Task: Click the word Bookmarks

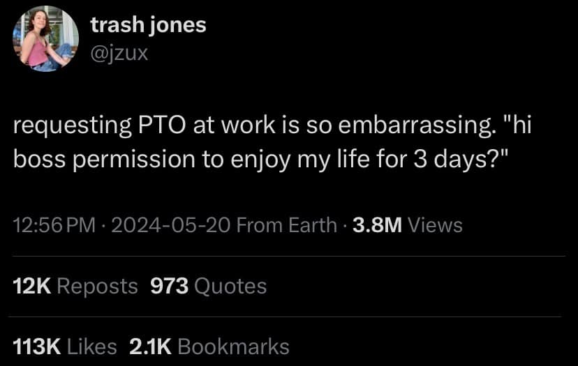Action: (x=234, y=346)
